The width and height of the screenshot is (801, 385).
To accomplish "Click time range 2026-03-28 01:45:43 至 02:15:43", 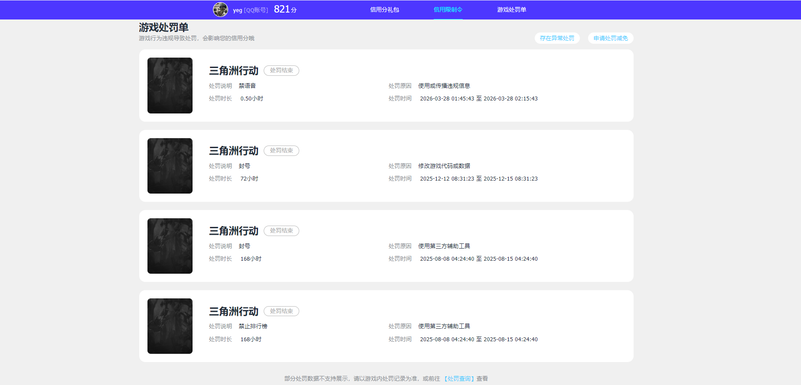I will click(479, 99).
